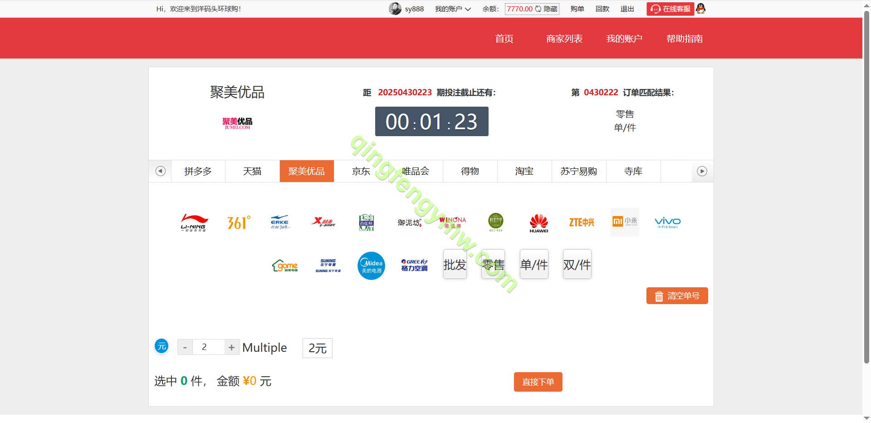Viewport: 871px width, 423px height.
Task: Toggle the 批发 bet option
Action: [x=455, y=265]
